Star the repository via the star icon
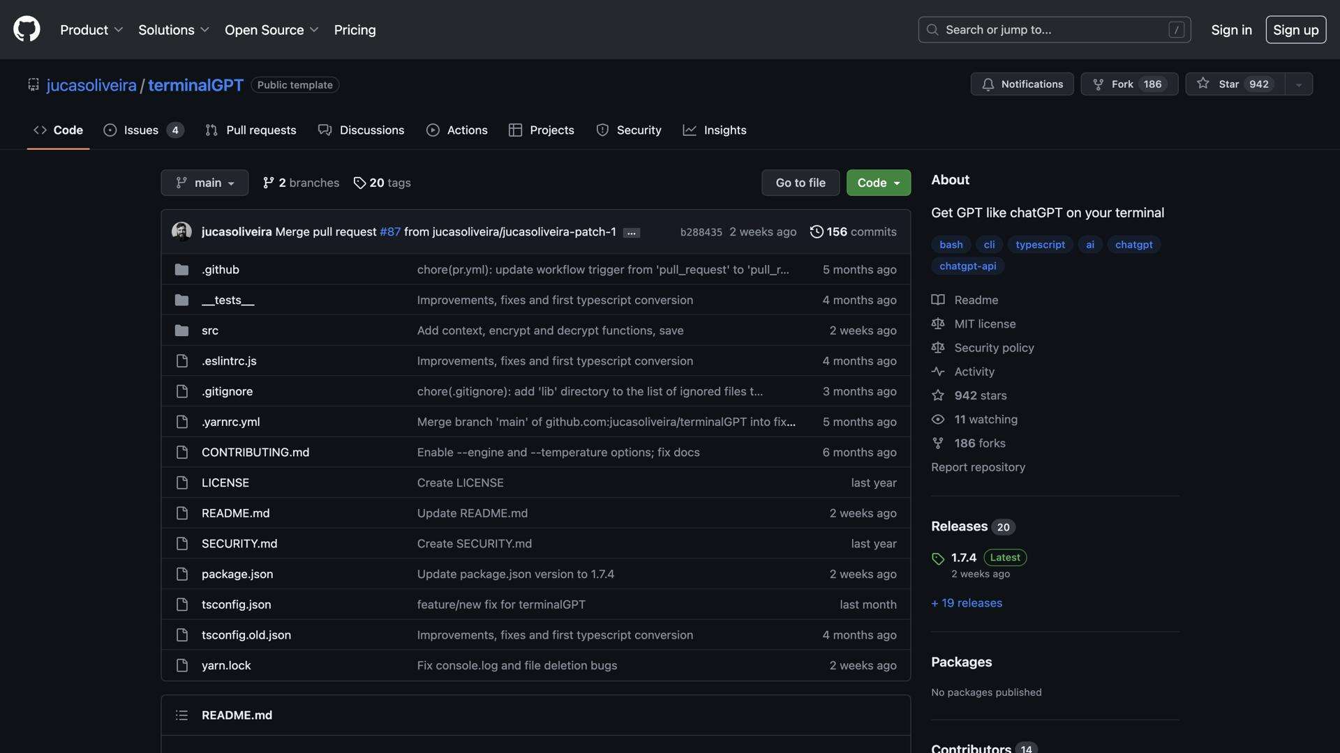The image size is (1340, 753). coord(1203,83)
